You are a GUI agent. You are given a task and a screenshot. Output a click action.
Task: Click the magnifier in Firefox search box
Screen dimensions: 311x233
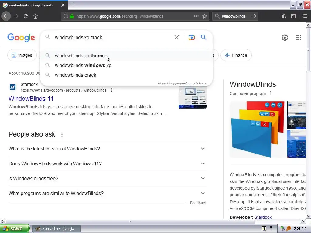pos(217,16)
